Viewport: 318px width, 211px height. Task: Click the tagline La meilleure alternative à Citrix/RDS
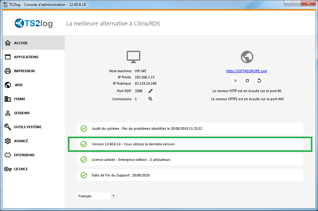113,24
